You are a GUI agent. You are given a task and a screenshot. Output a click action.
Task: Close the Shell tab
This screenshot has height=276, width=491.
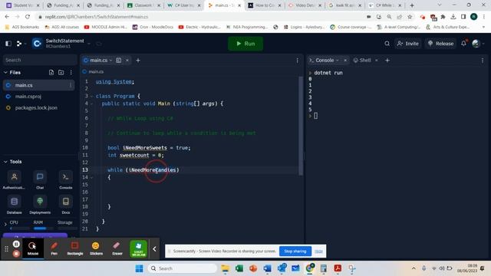click(377, 60)
